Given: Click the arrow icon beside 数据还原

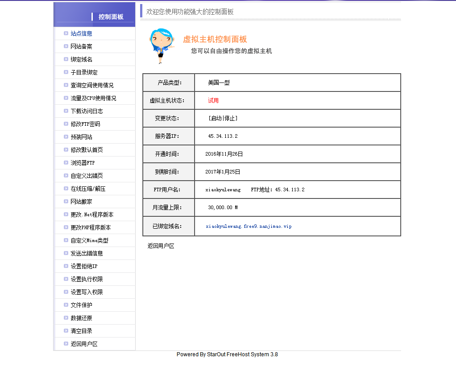Looking at the screenshot, I should pos(66,317).
